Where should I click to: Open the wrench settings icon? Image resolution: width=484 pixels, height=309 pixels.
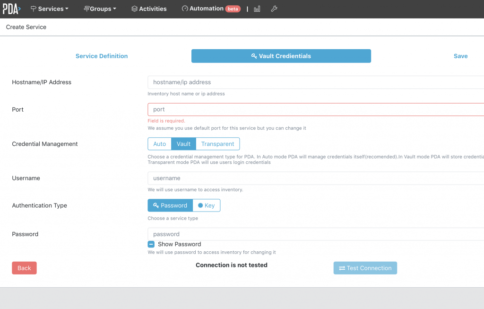tap(274, 9)
